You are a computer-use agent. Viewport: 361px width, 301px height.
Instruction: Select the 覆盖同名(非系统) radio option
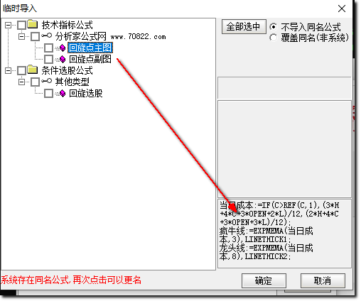coord(273,38)
